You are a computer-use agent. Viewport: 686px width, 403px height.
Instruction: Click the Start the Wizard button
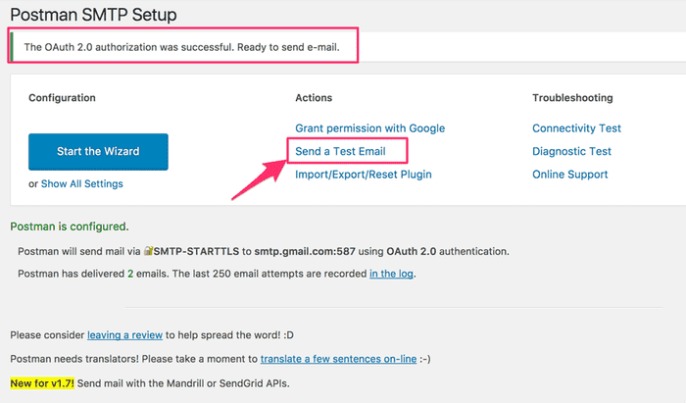98,151
